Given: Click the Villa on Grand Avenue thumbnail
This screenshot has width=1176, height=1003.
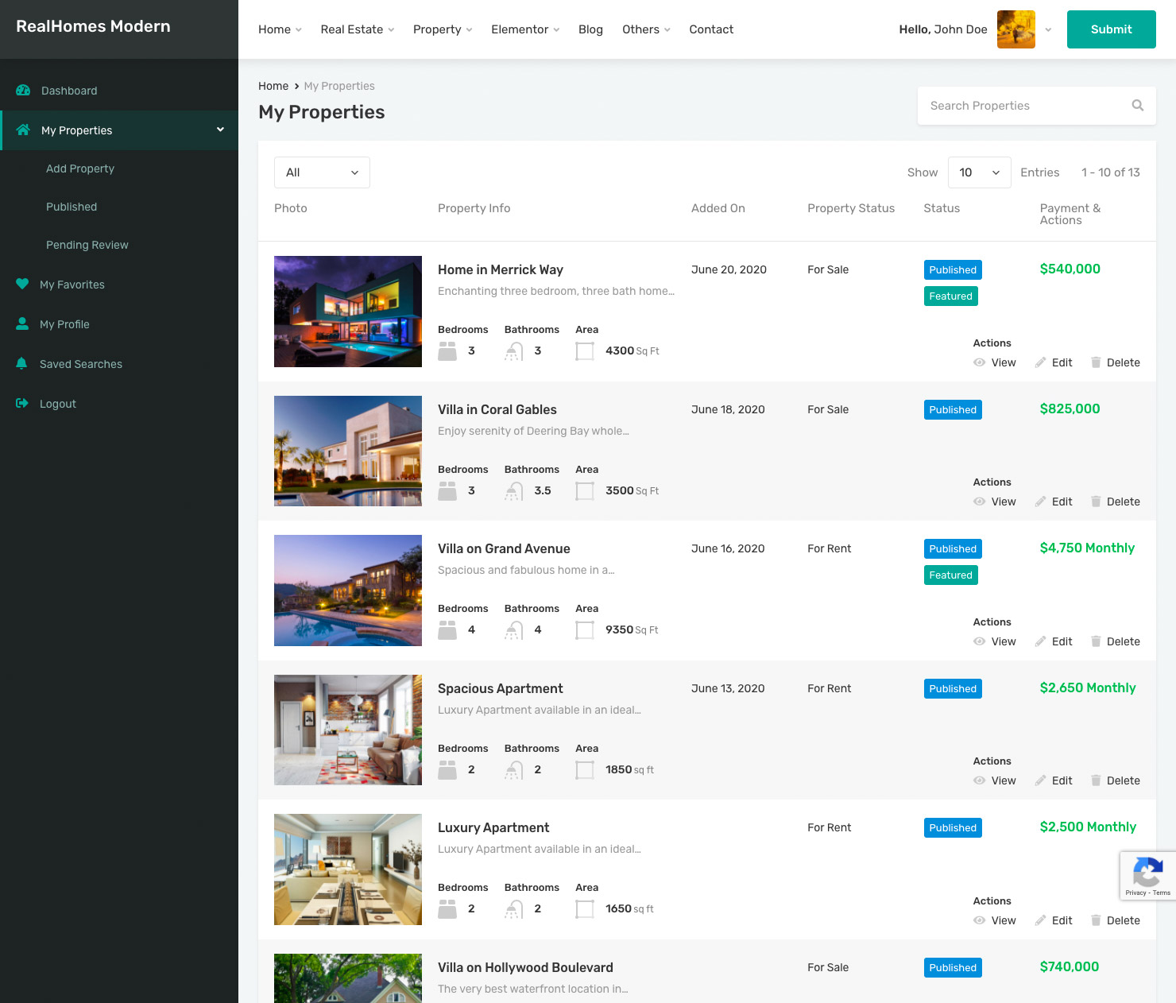Looking at the screenshot, I should pyautogui.click(x=348, y=591).
